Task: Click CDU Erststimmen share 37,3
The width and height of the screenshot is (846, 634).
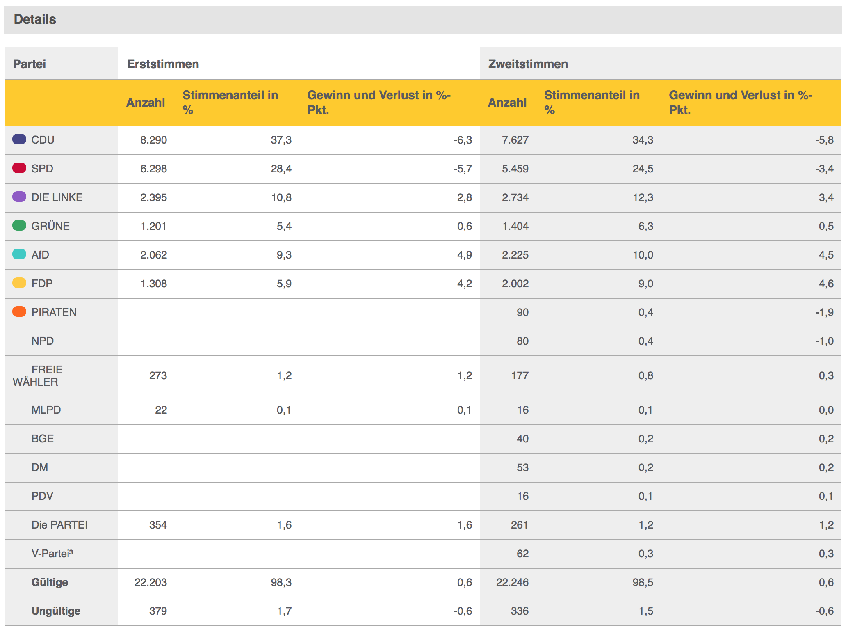Action: 281,140
